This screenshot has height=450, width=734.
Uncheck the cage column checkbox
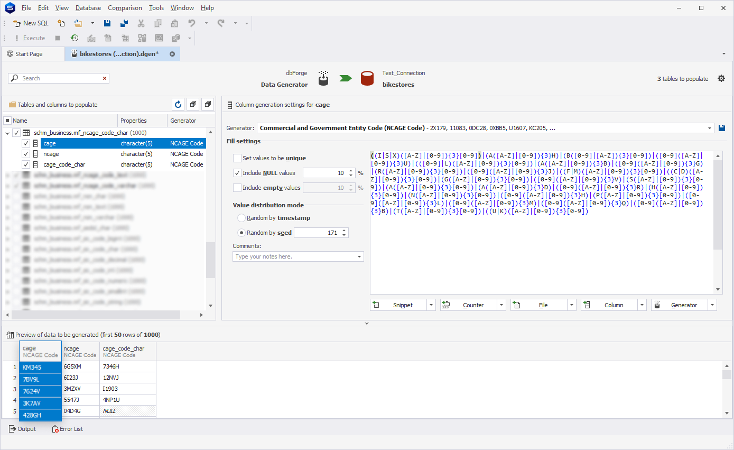[26, 143]
